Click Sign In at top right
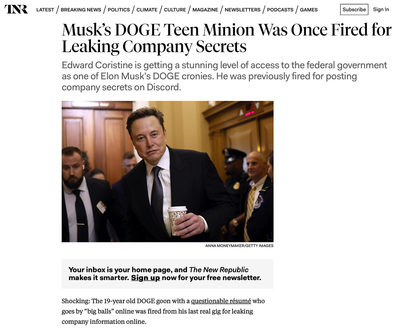 click(x=381, y=9)
